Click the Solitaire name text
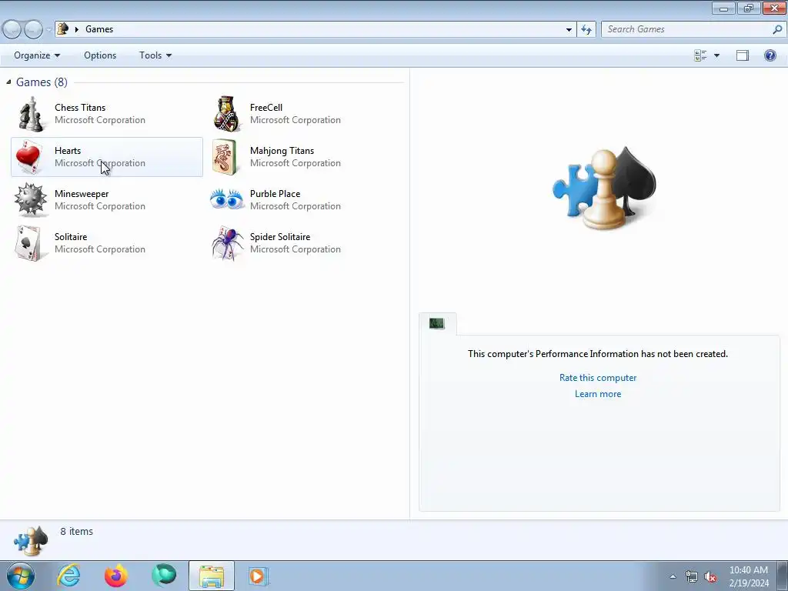 [71, 237]
